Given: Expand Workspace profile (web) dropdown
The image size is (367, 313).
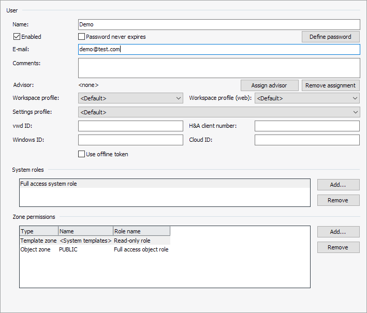Looking at the screenshot, I should tap(307, 98).
